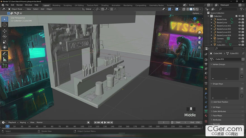The height and width of the screenshot is (138, 246).
Task: Click the current frame number field
Action: (164, 122)
